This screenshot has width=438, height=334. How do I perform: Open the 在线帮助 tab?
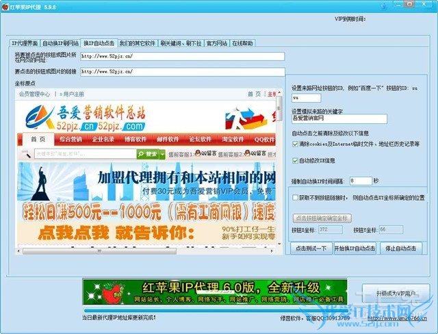pos(242,43)
